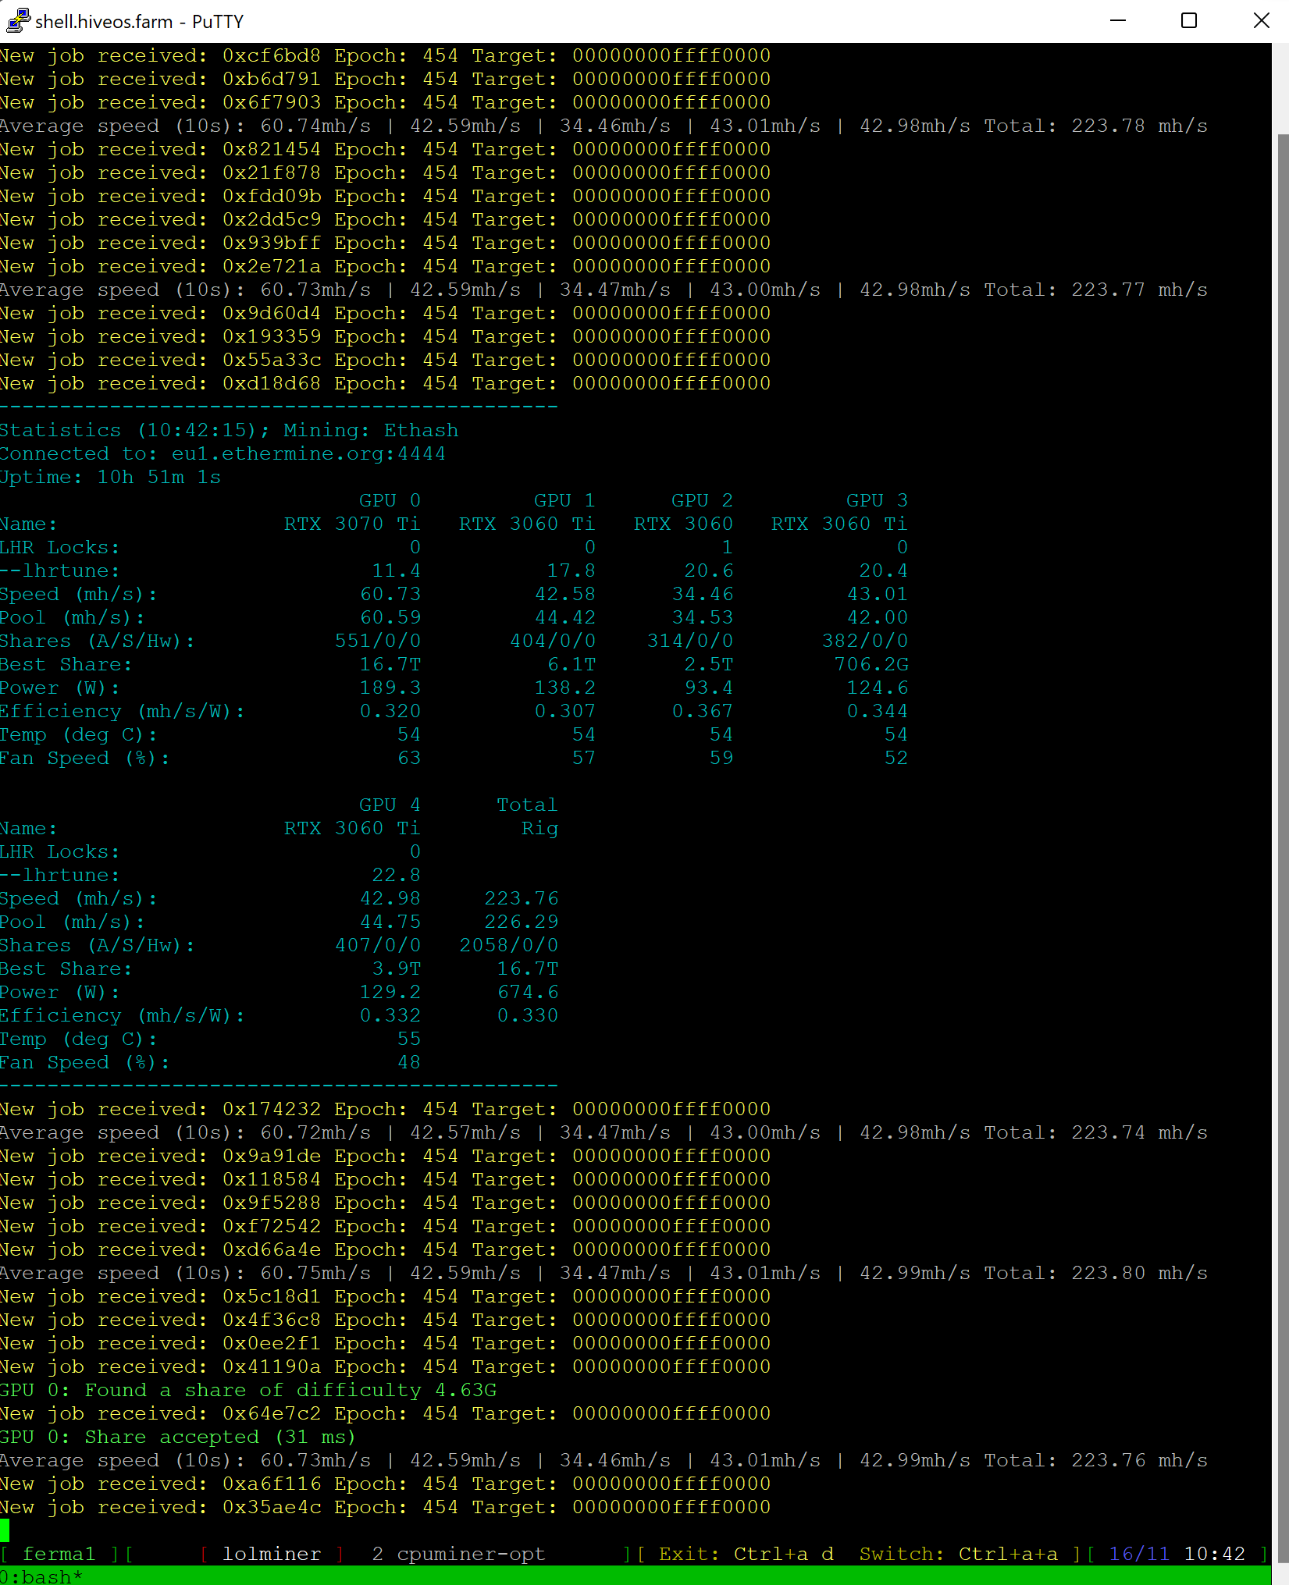The image size is (1289, 1585).
Task: Click best share value '706.2G'
Action: pos(871,664)
